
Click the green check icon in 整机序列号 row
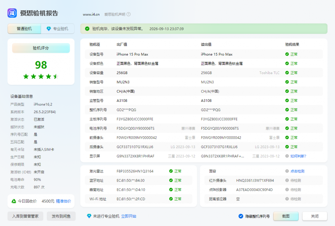287,110
